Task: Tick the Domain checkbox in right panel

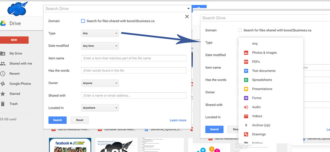Action: pyautogui.click(x=240, y=30)
